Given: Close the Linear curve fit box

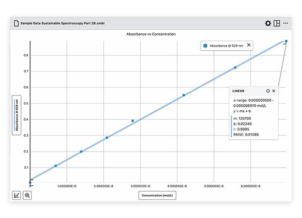Looking at the screenshot, I should [x=274, y=91].
